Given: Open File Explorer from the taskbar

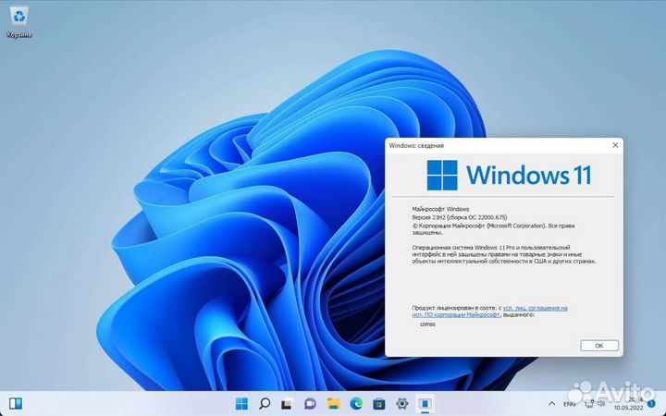Looking at the screenshot, I should [333, 403].
